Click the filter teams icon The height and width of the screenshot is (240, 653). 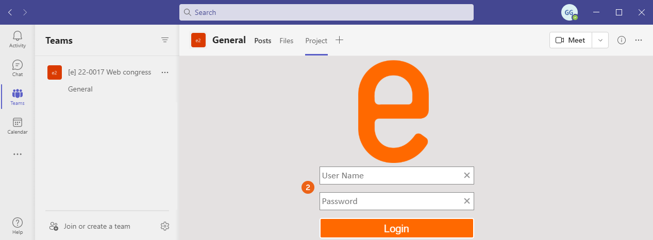point(165,40)
